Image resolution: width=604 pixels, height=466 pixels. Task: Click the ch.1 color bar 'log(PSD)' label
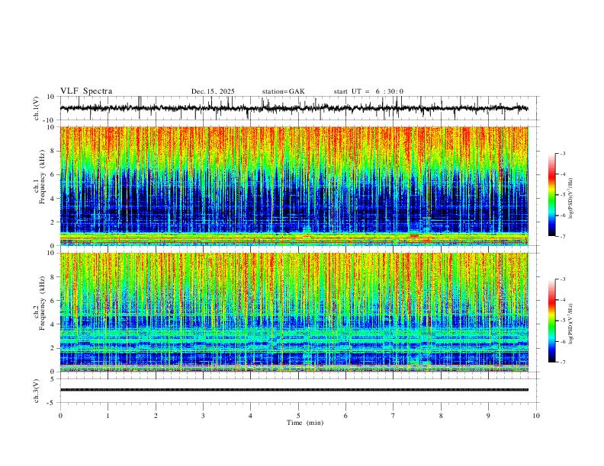click(x=570, y=199)
